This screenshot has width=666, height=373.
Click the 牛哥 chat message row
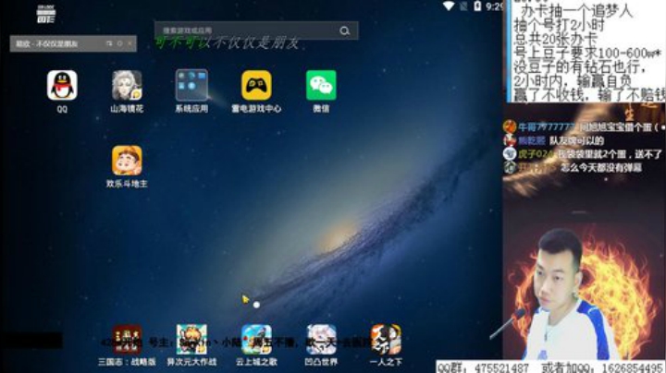(x=584, y=127)
